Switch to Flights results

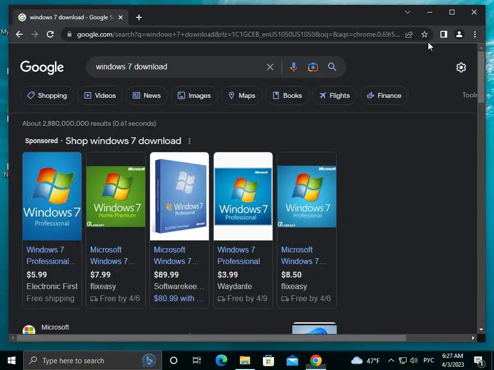(334, 95)
